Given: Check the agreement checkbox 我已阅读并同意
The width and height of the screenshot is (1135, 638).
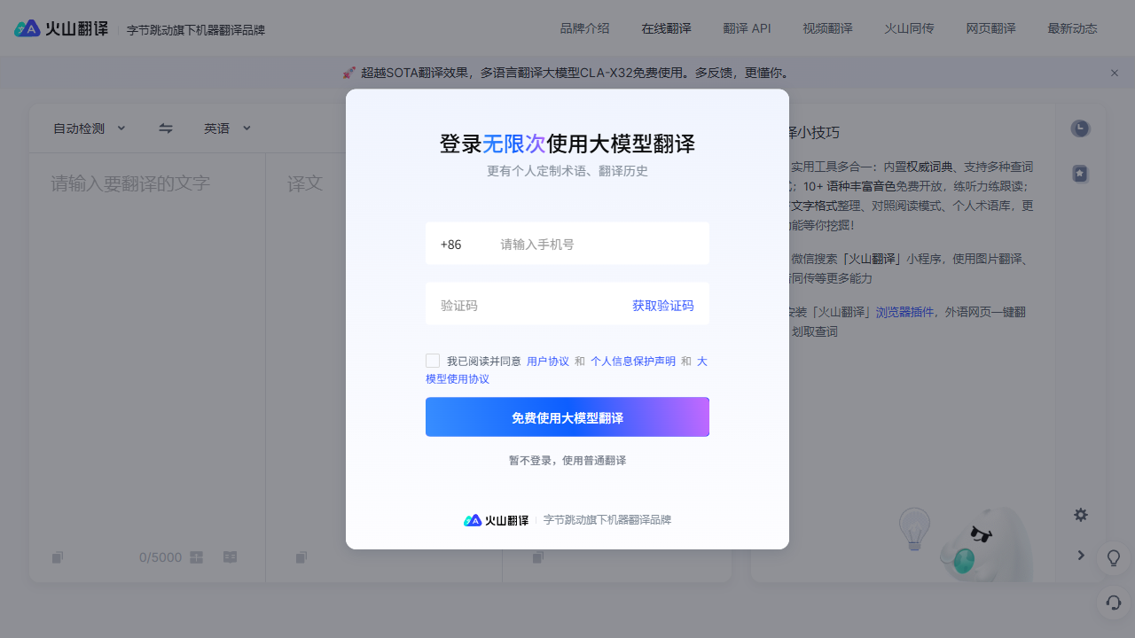Looking at the screenshot, I should 433,361.
